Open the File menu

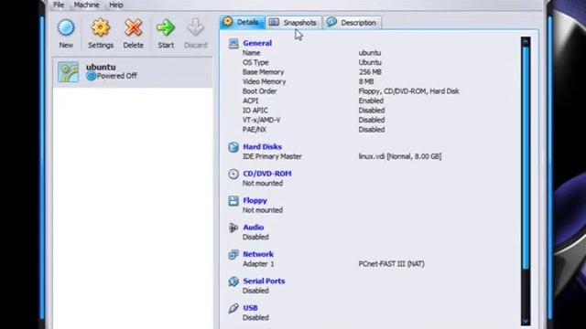(x=59, y=5)
